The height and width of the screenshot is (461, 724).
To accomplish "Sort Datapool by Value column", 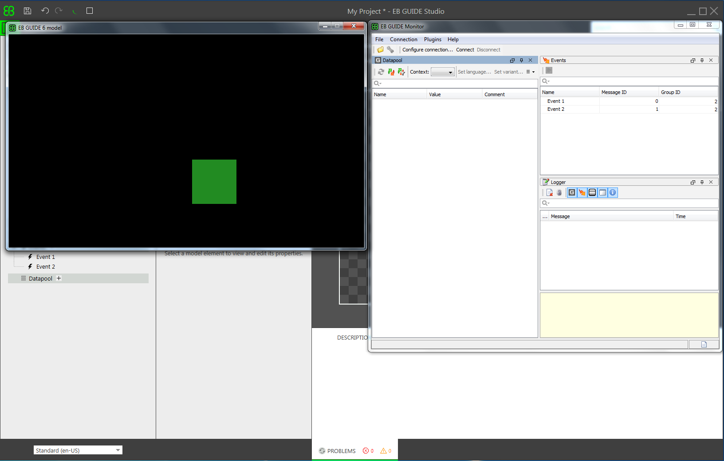I will pos(454,94).
